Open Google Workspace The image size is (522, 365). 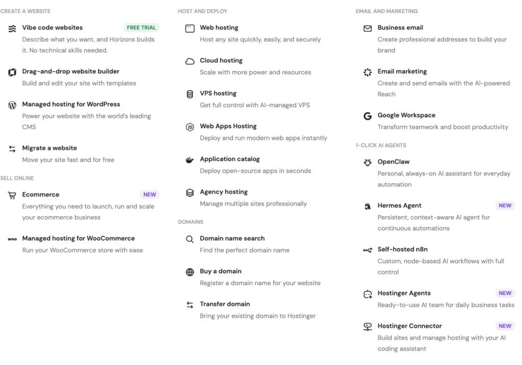(x=406, y=116)
